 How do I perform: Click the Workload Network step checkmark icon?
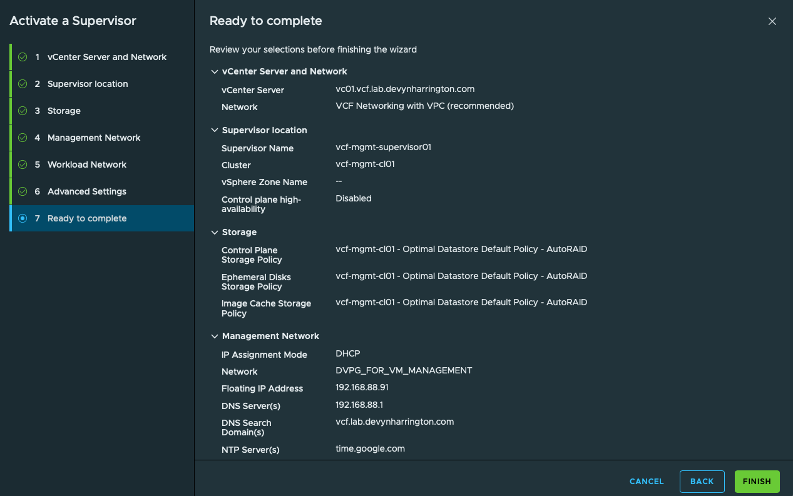(x=23, y=164)
